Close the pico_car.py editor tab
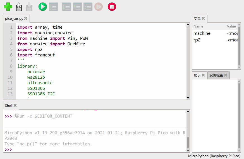 click(x=26, y=18)
